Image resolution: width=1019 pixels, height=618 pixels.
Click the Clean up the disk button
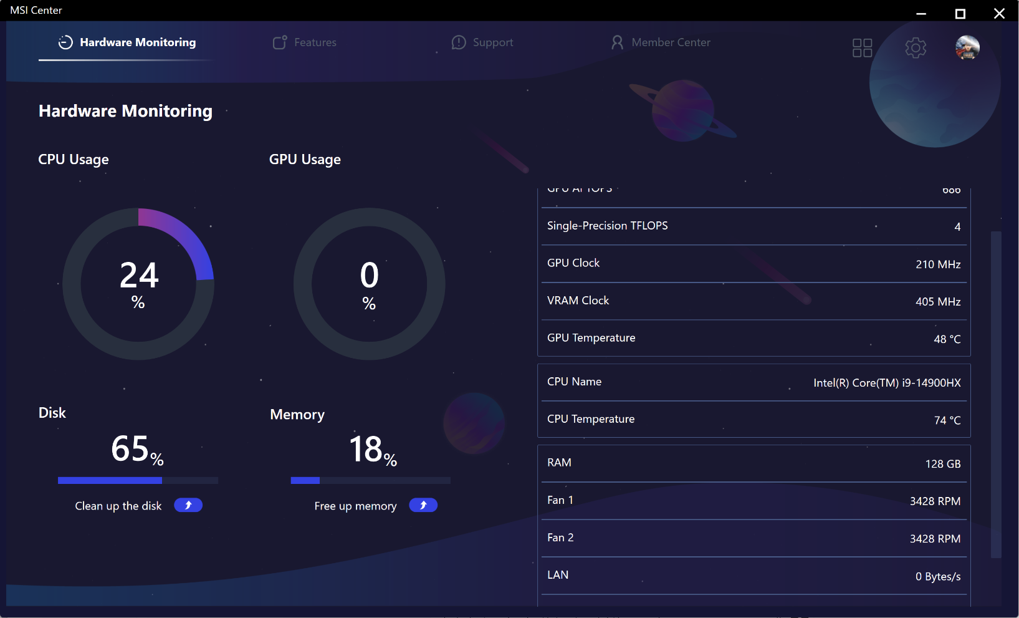point(188,505)
